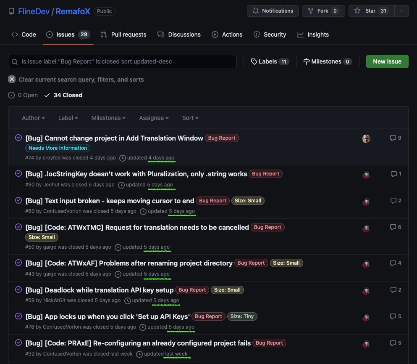Switch to the Code tab
Viewport: 417px width, 364px height.
pos(24,35)
